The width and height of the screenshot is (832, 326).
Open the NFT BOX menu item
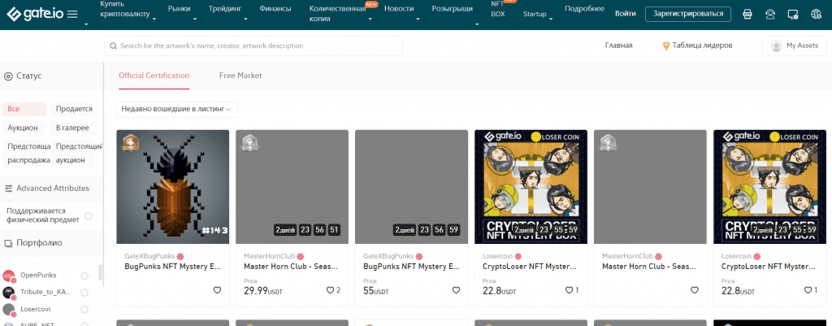pos(498,8)
